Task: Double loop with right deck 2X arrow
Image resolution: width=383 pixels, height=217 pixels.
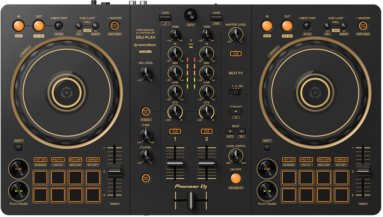Action: pyautogui.click(x=344, y=26)
